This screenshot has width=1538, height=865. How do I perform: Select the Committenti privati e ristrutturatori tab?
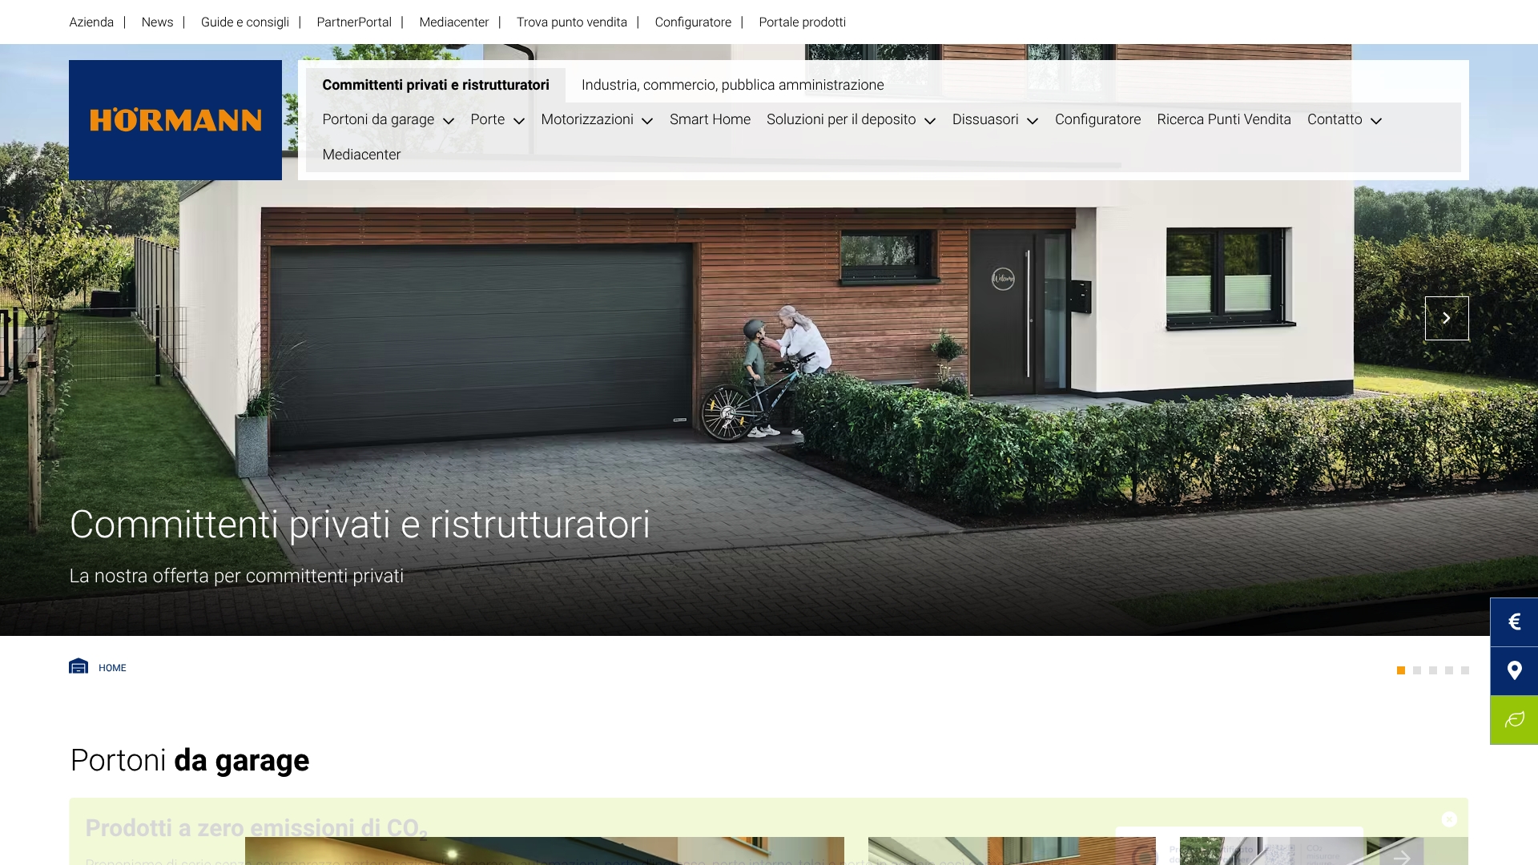(x=435, y=84)
